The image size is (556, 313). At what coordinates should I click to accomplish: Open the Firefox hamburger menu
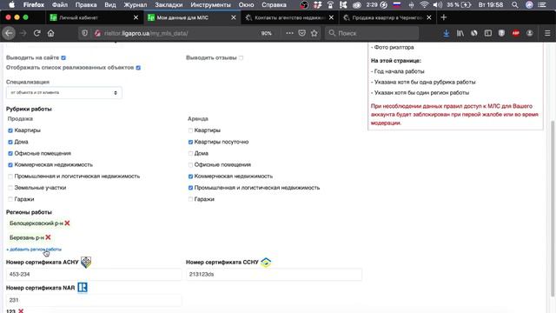pyautogui.click(x=547, y=33)
